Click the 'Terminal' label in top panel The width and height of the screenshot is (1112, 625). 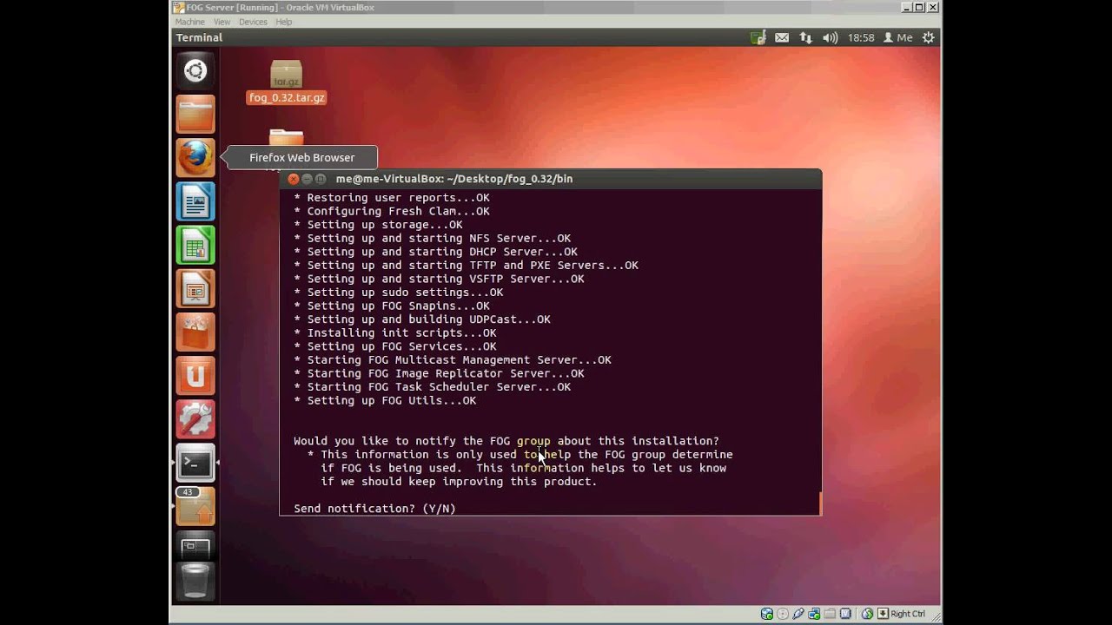click(x=199, y=37)
